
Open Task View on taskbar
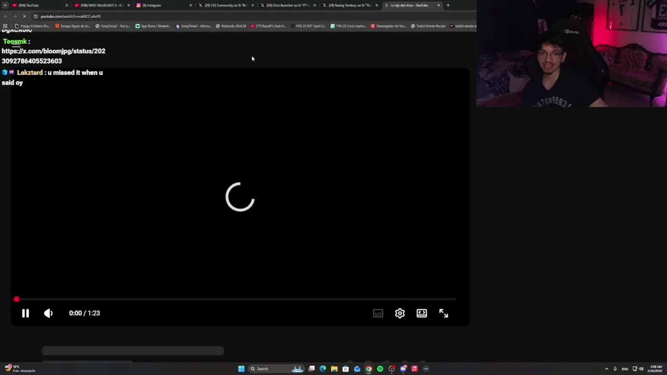tap(312, 369)
